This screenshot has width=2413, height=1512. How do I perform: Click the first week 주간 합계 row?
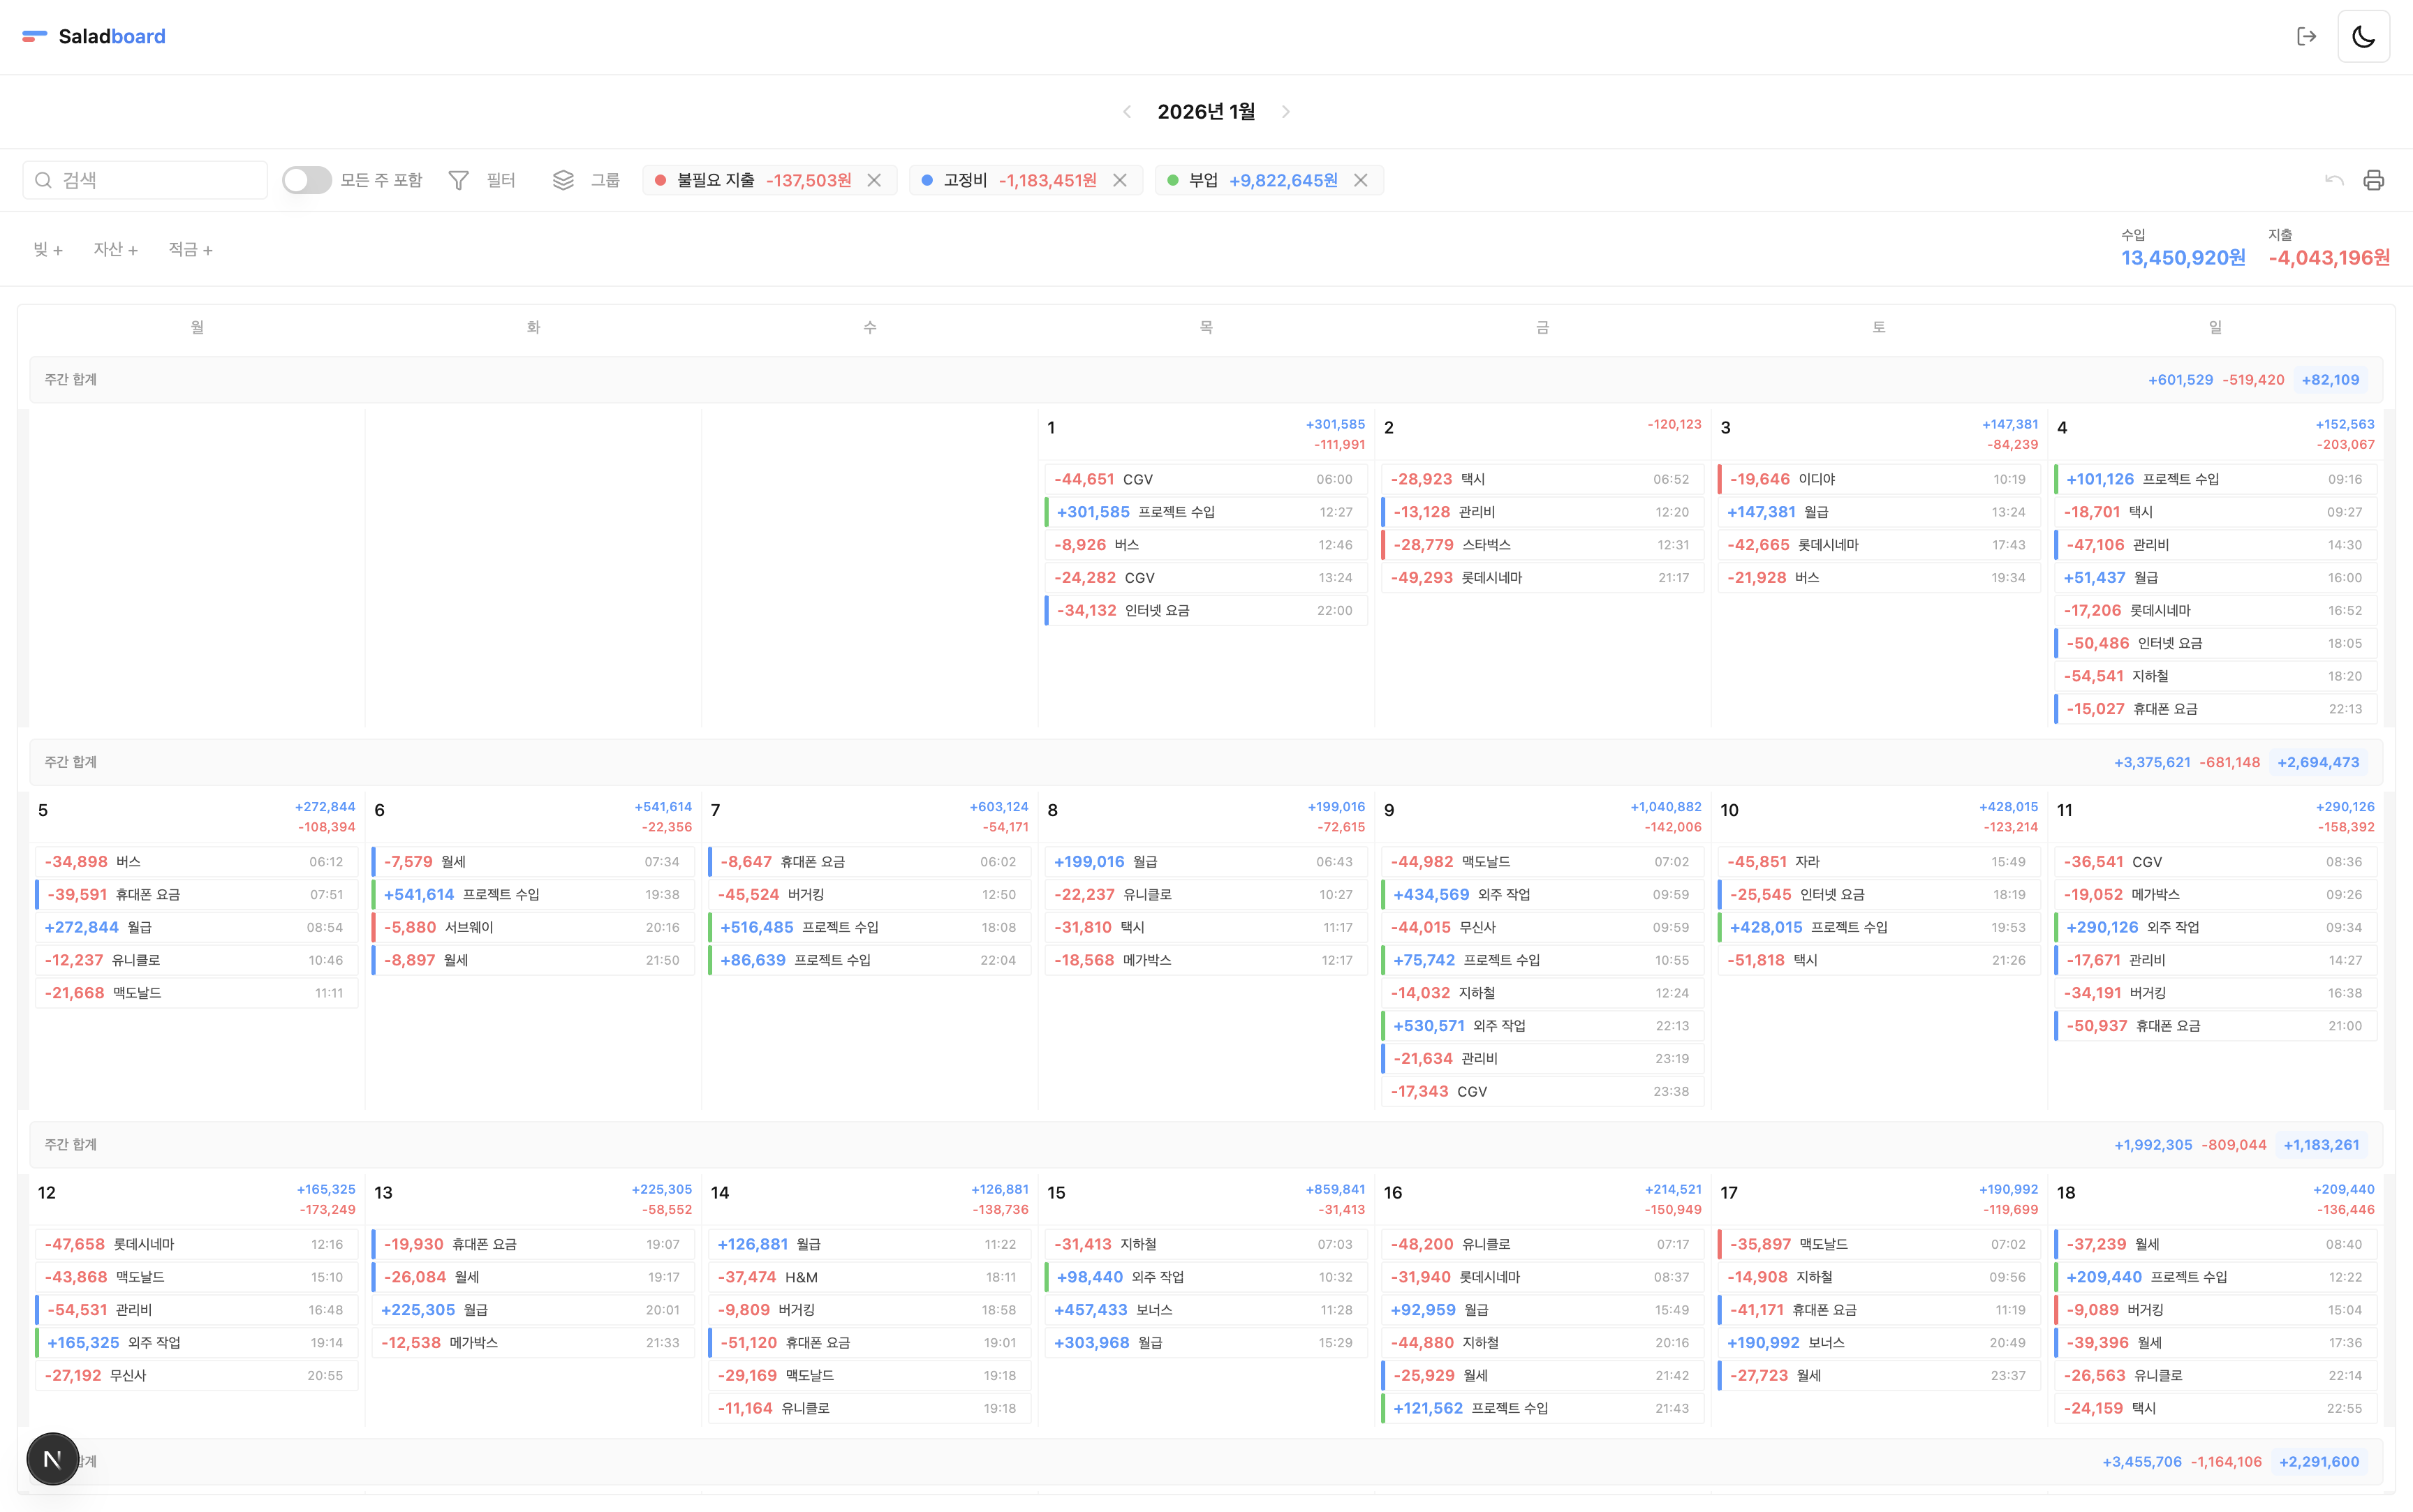(x=1206, y=380)
